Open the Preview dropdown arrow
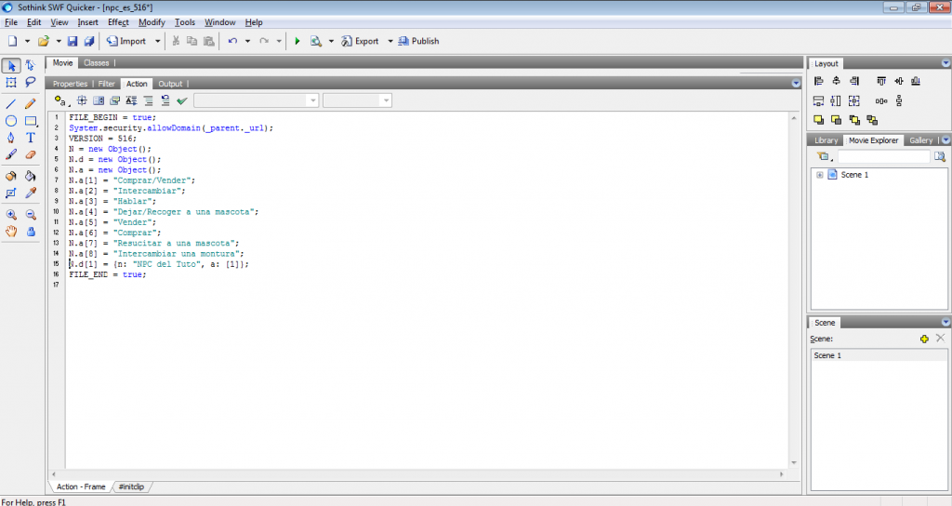Image resolution: width=952 pixels, height=506 pixels. click(331, 41)
